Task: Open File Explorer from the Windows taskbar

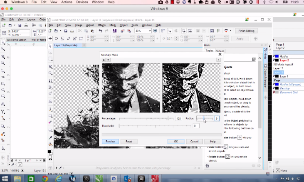Action: pos(17,178)
